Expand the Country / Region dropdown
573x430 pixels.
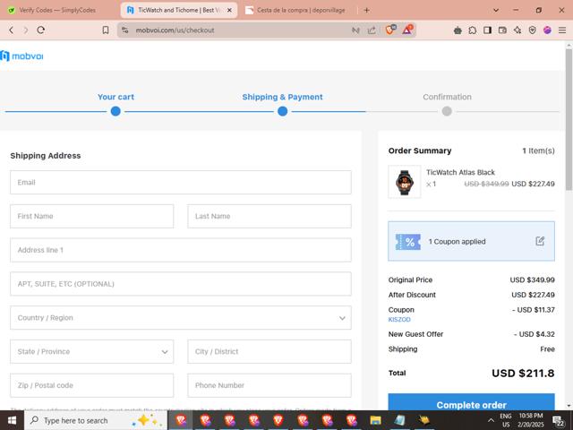tap(181, 318)
